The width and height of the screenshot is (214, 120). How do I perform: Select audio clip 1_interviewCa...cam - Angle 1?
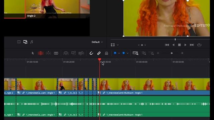[37, 106]
